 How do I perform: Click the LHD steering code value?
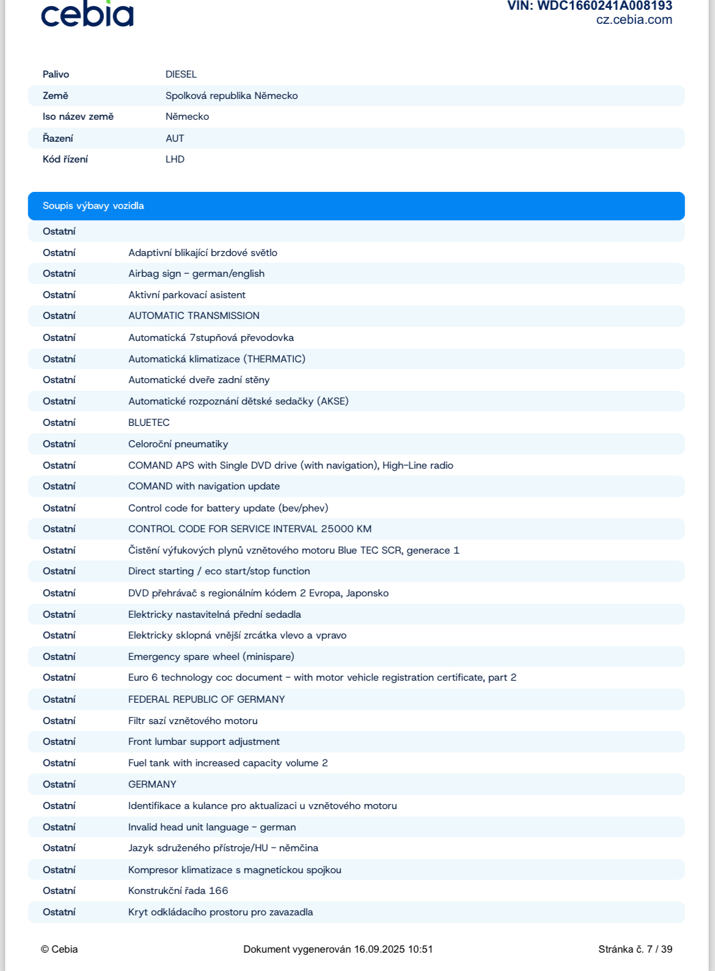(175, 159)
